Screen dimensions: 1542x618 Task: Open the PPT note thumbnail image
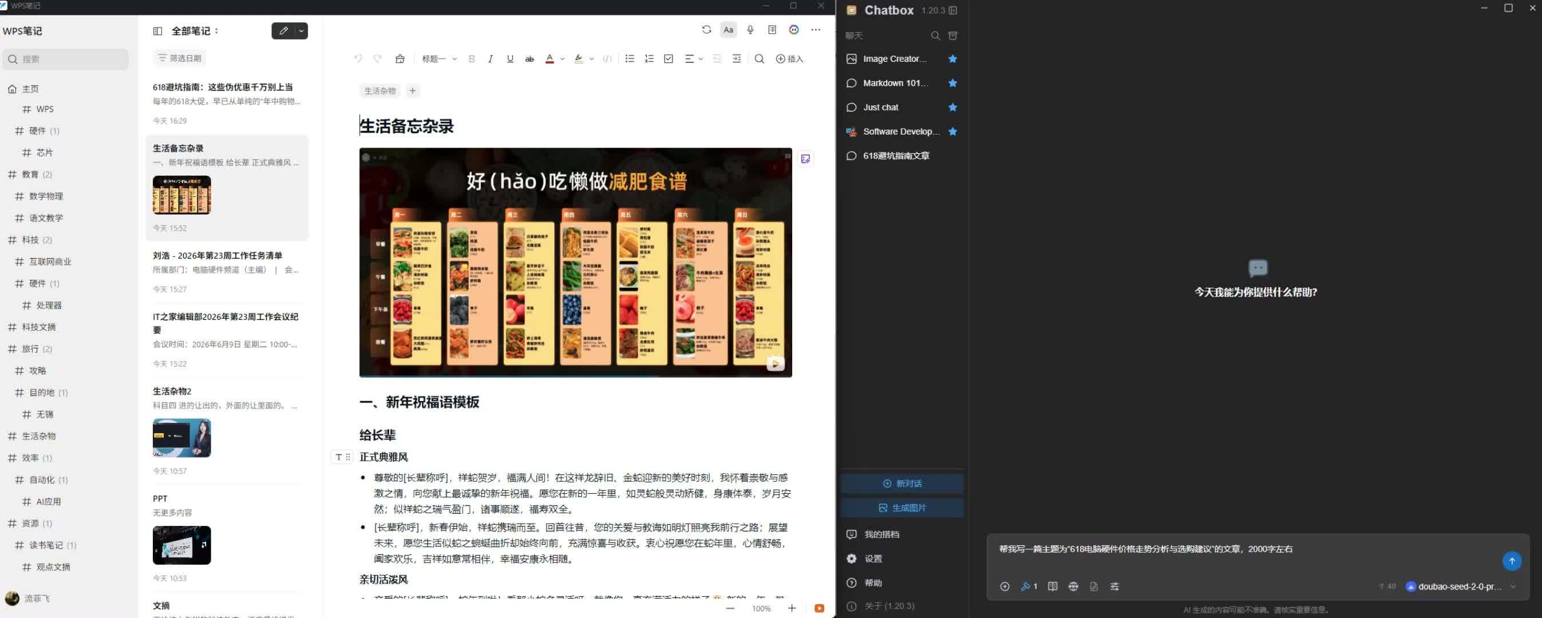point(181,545)
